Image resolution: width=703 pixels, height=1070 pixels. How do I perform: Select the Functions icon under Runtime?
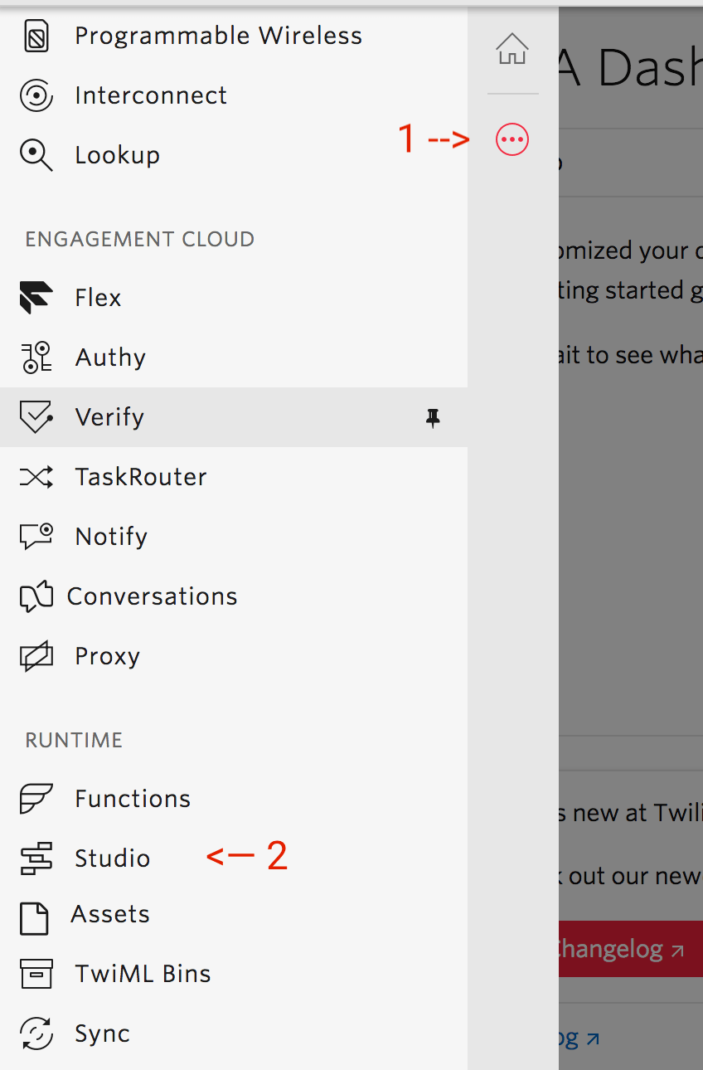coord(37,798)
